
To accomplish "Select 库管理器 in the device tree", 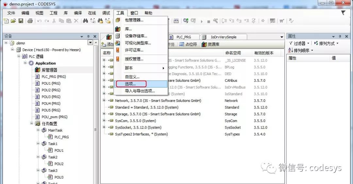I will pos(50,70).
